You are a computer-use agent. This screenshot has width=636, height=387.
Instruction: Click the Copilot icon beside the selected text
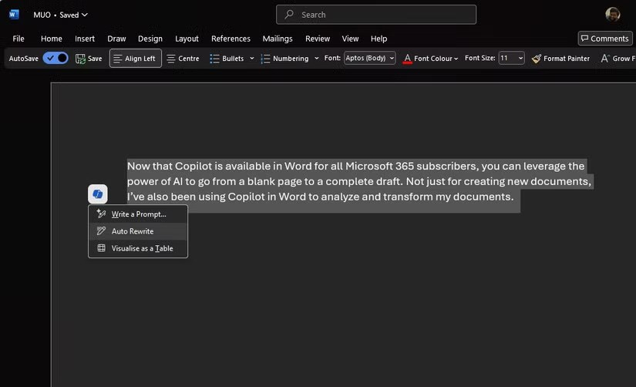point(98,194)
